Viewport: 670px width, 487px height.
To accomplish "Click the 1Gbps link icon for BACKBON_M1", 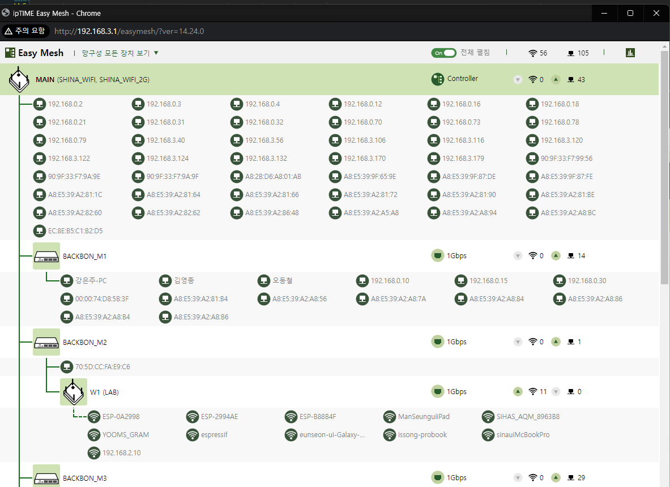I will coord(438,256).
